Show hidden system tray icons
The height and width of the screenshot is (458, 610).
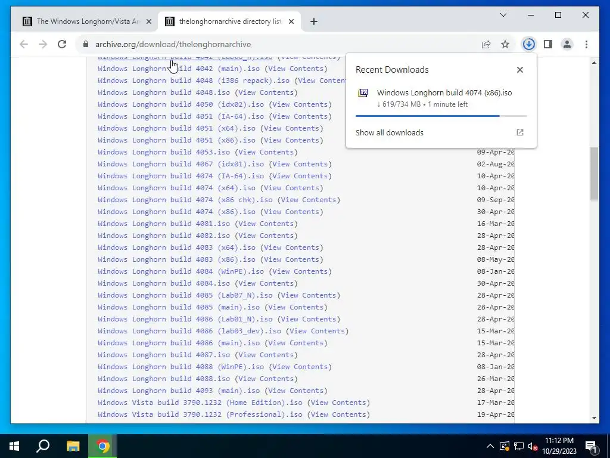coord(490,446)
